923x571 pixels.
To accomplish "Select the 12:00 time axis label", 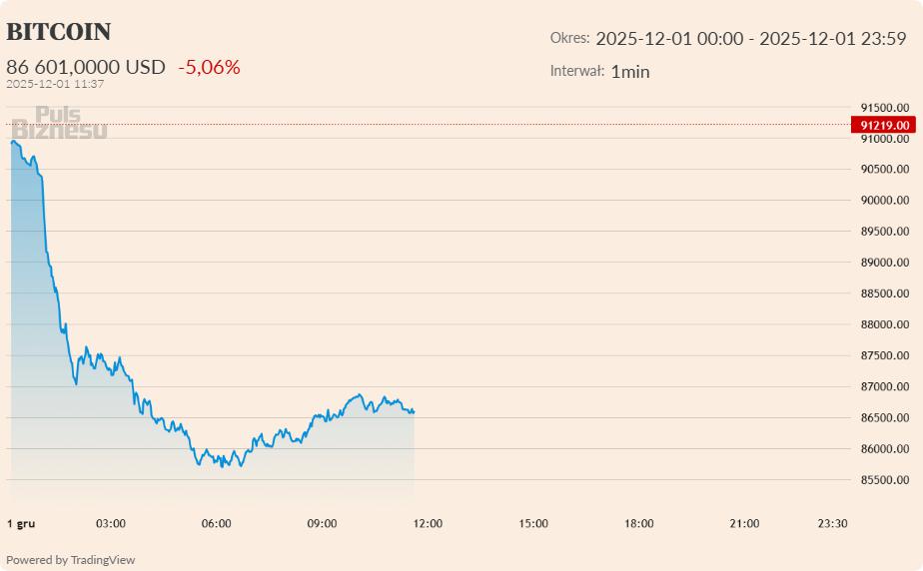I will tap(428, 523).
